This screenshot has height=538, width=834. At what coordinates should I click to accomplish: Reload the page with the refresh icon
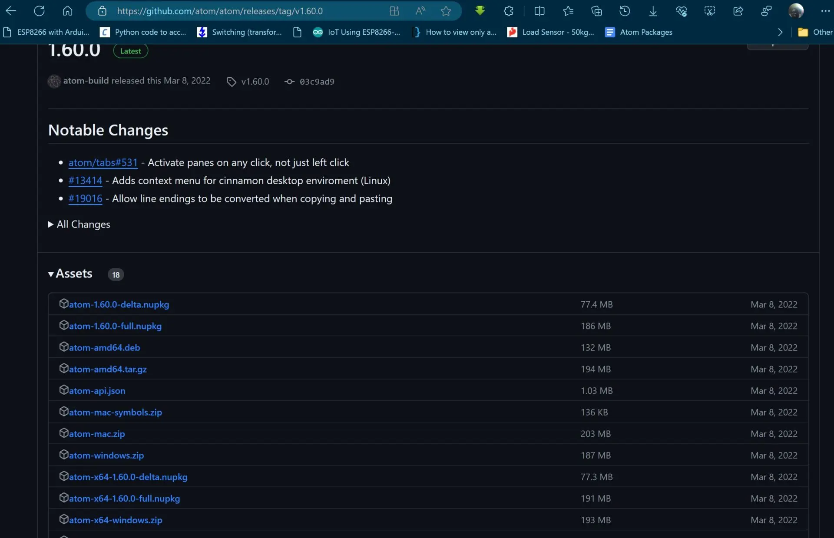(x=39, y=11)
